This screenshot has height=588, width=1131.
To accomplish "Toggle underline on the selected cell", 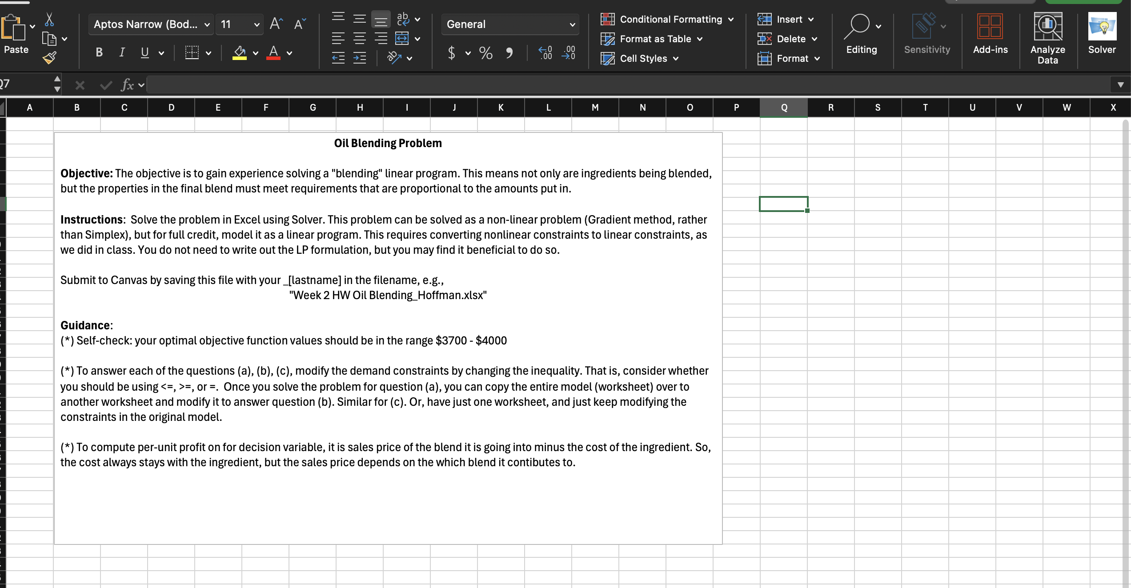I will pos(144,53).
